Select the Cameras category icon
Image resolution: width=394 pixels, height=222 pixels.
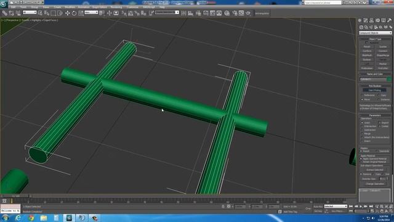(x=376, y=27)
